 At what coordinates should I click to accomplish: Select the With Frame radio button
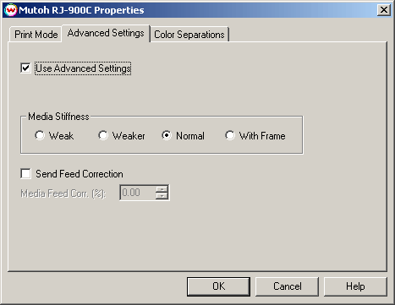pyautogui.click(x=230, y=135)
